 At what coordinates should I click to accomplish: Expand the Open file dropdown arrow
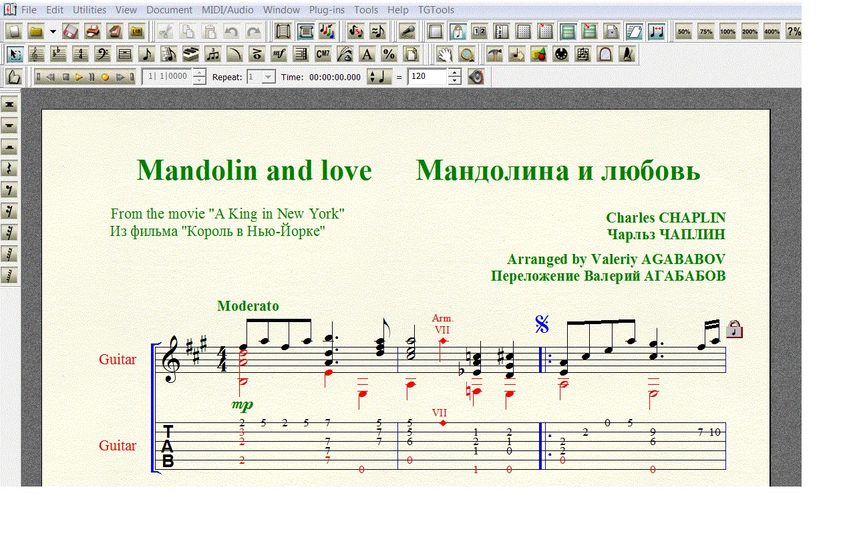(x=53, y=31)
